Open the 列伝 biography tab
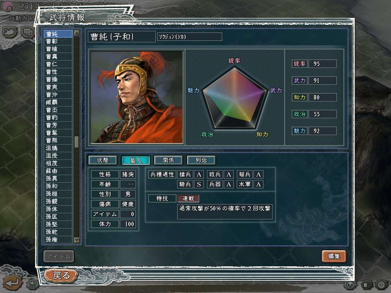This screenshot has width=391, height=293. click(x=201, y=160)
